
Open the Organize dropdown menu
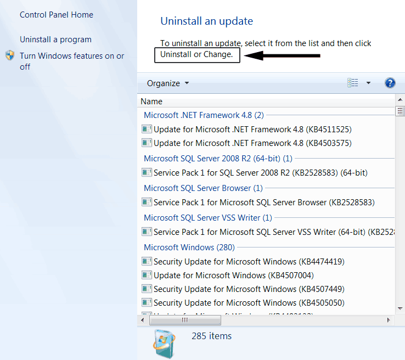(167, 83)
